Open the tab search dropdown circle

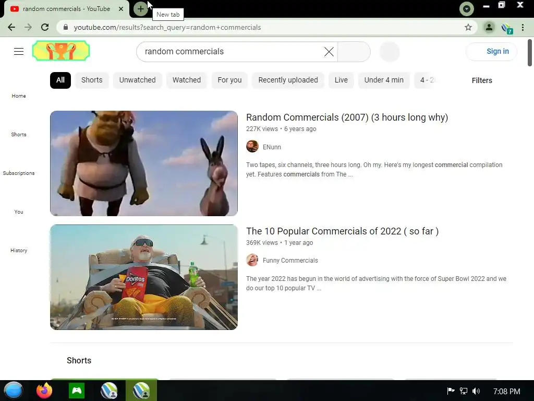[467, 9]
